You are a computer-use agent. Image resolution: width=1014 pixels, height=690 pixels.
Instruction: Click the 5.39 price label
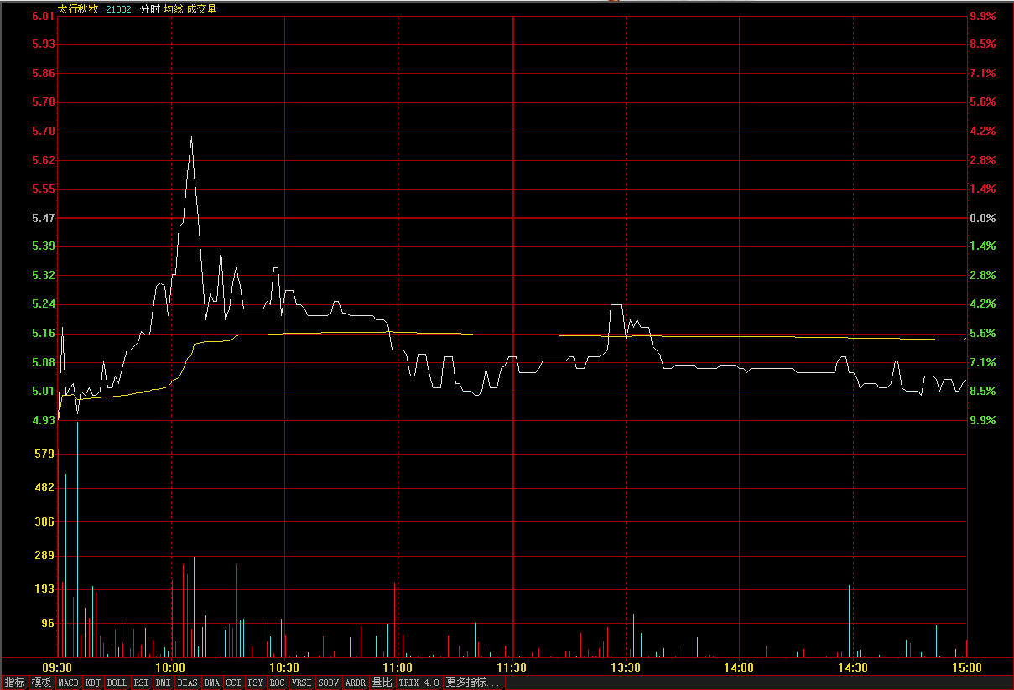coord(44,246)
